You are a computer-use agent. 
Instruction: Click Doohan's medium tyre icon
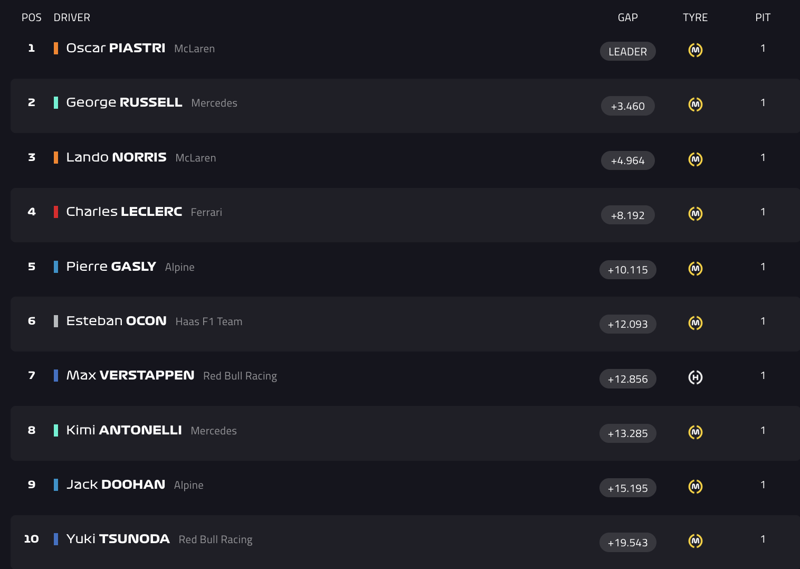point(696,487)
